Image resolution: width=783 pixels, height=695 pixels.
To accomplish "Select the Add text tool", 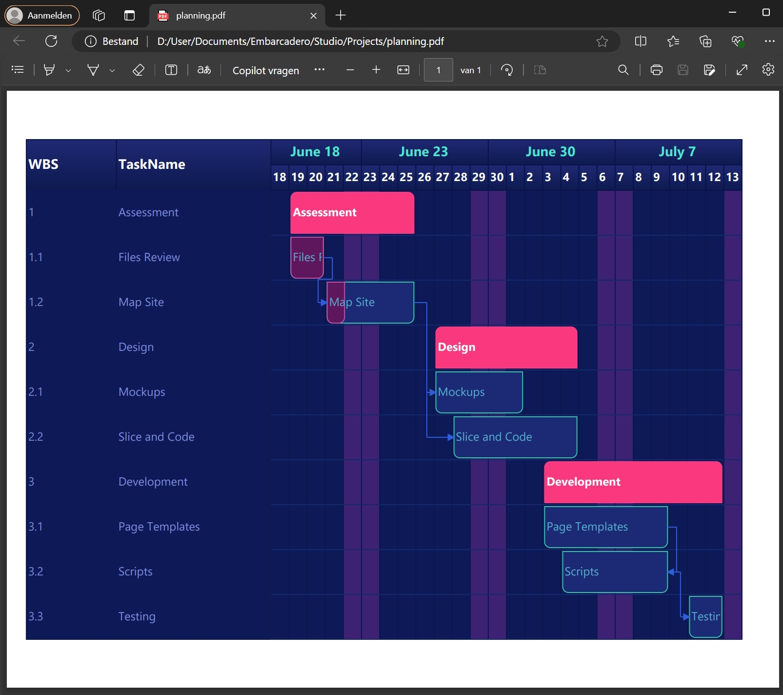I will 171,70.
